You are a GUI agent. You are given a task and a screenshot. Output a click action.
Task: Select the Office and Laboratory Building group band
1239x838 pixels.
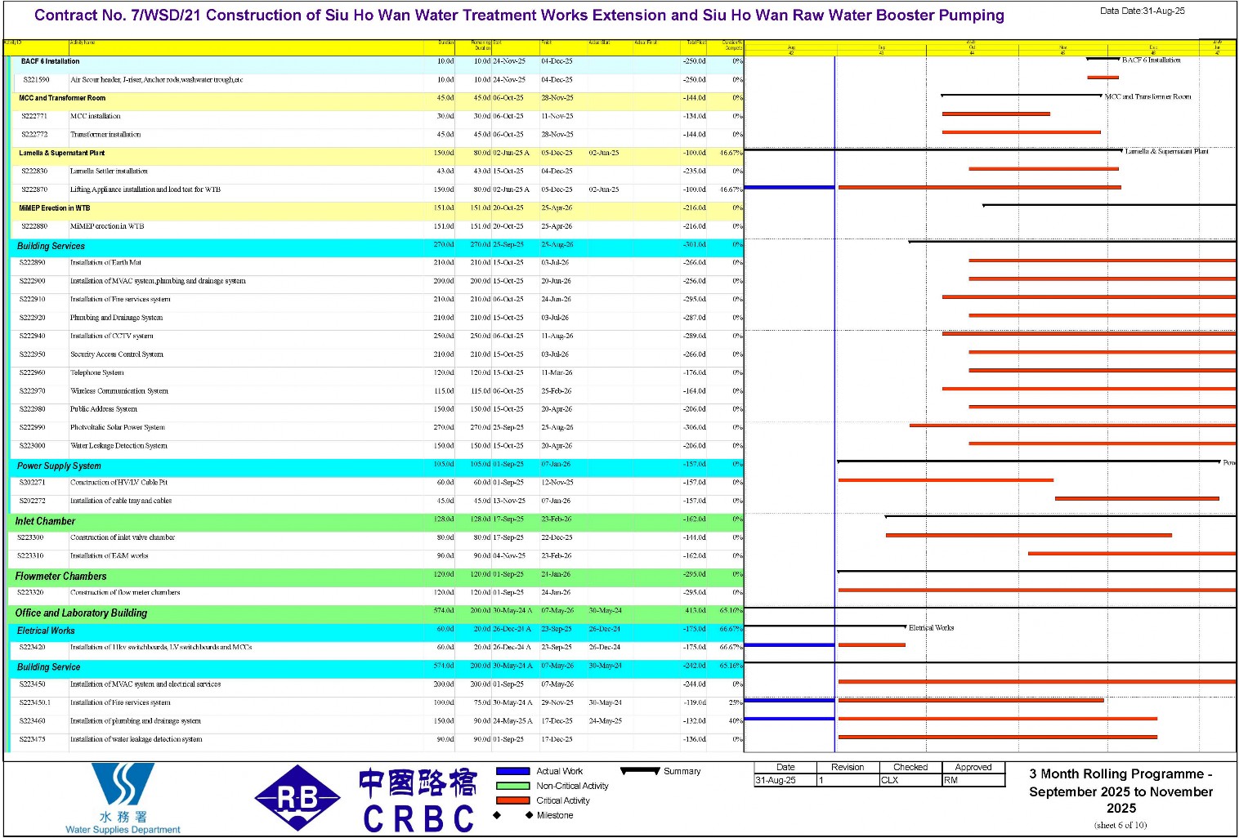pyautogui.click(x=376, y=613)
